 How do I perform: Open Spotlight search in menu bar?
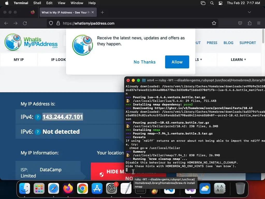click(212, 3)
